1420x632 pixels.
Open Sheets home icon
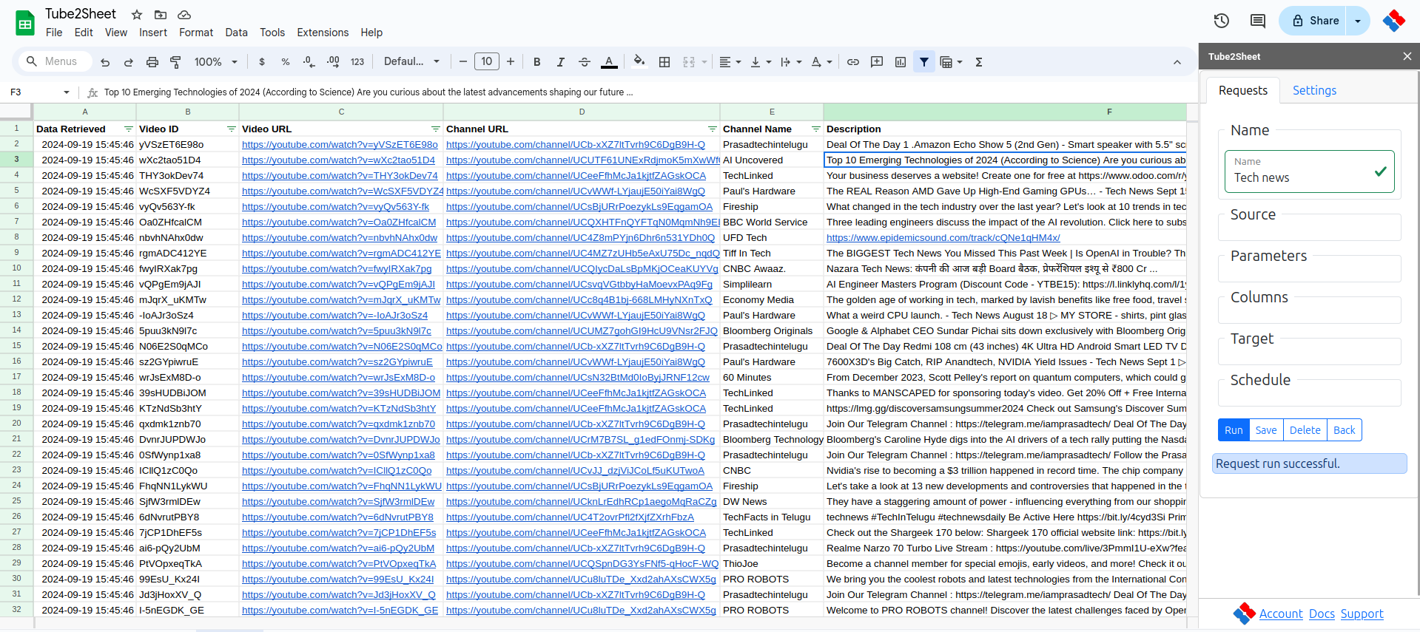click(x=25, y=23)
